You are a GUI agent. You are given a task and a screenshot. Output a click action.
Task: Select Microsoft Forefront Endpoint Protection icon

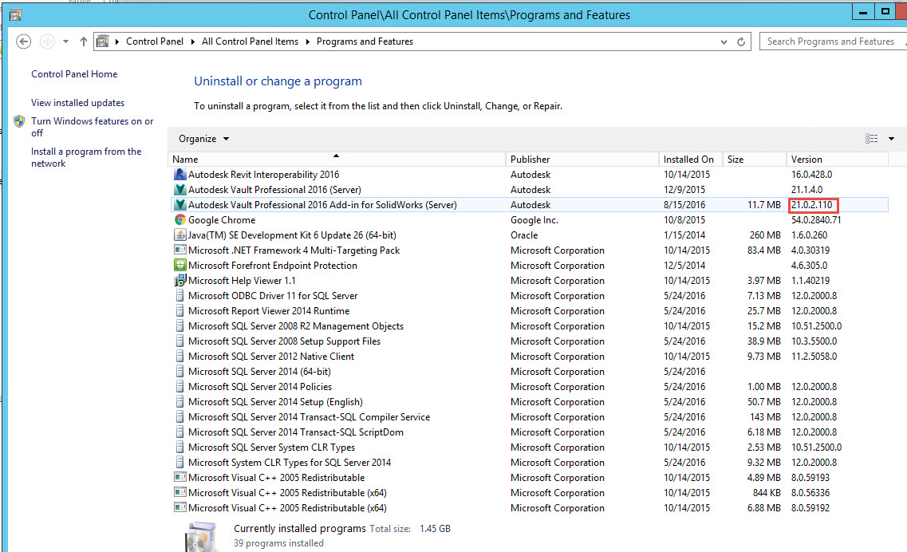point(180,265)
